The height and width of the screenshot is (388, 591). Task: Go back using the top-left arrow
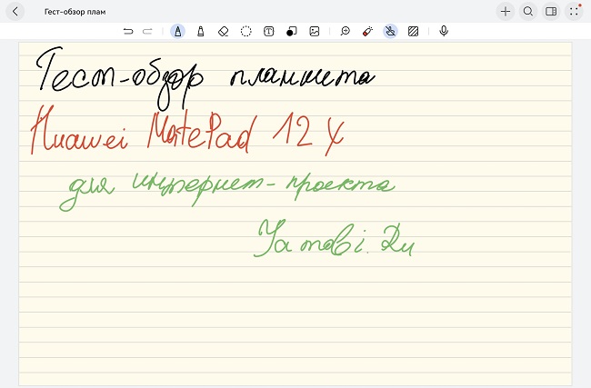pyautogui.click(x=15, y=11)
